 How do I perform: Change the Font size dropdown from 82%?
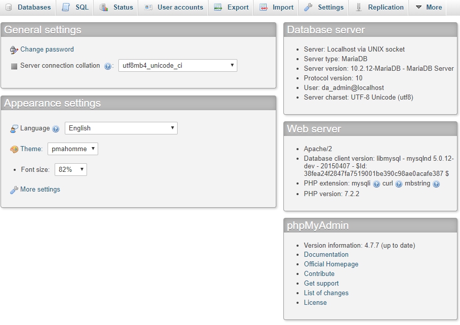point(71,170)
